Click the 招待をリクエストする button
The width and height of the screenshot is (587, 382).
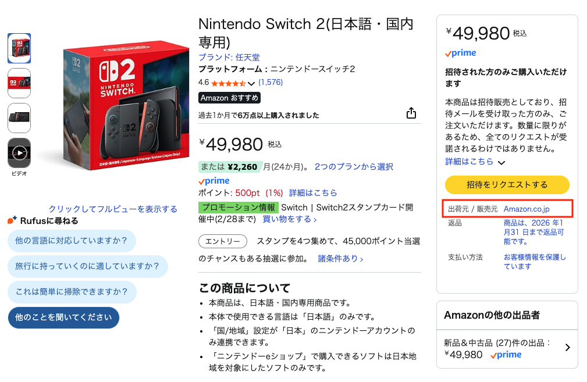point(507,184)
